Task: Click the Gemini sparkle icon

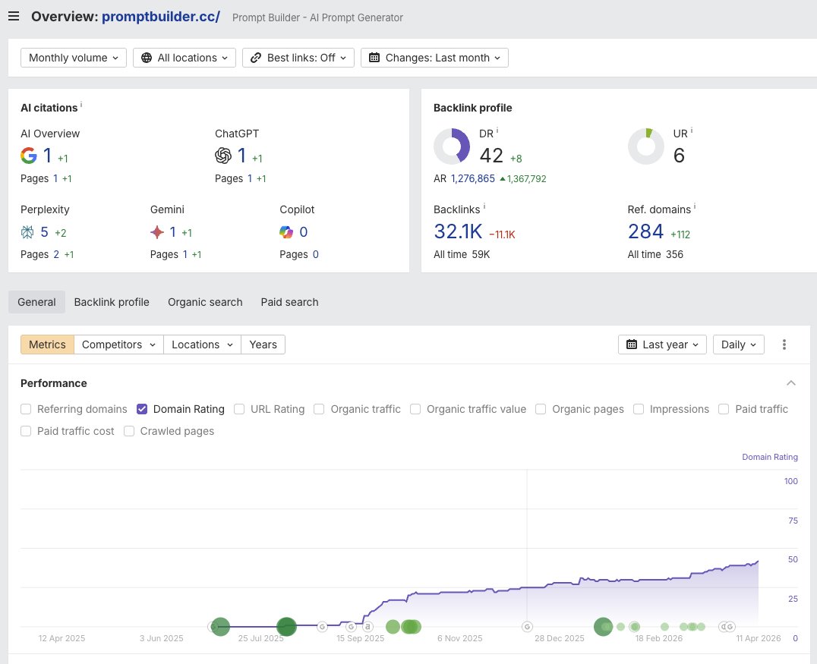Action: click(157, 231)
